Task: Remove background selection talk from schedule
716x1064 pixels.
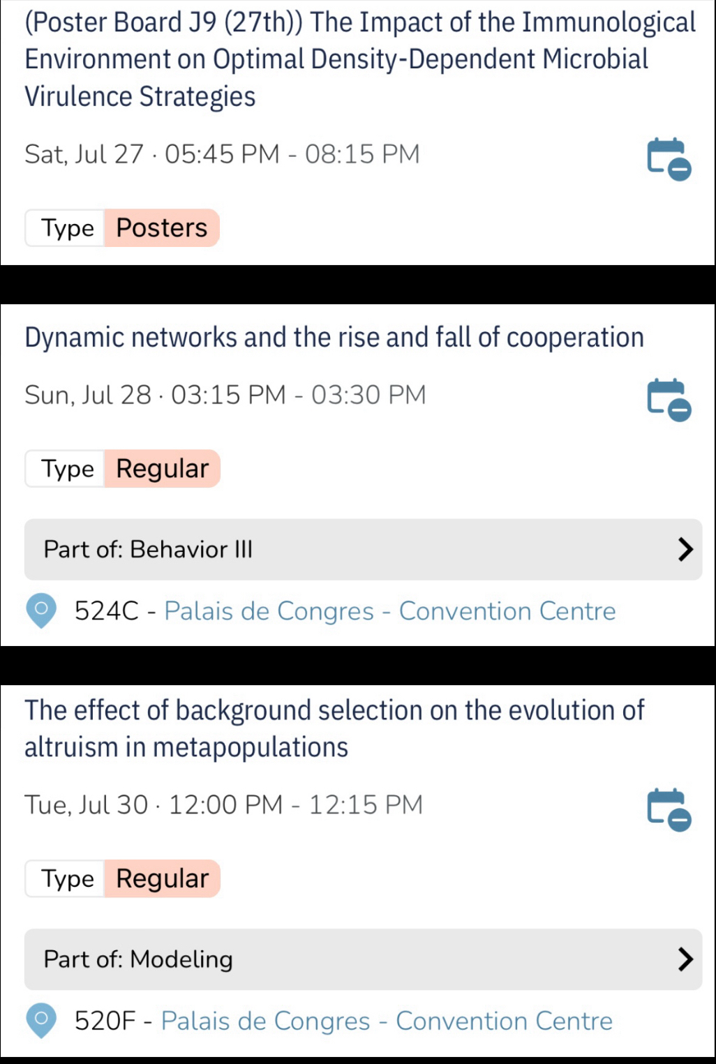Action: click(x=669, y=809)
